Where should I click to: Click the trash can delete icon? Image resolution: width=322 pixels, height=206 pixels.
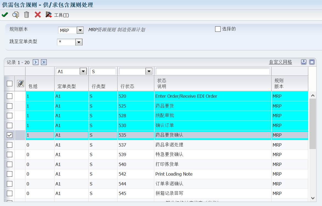27,15
